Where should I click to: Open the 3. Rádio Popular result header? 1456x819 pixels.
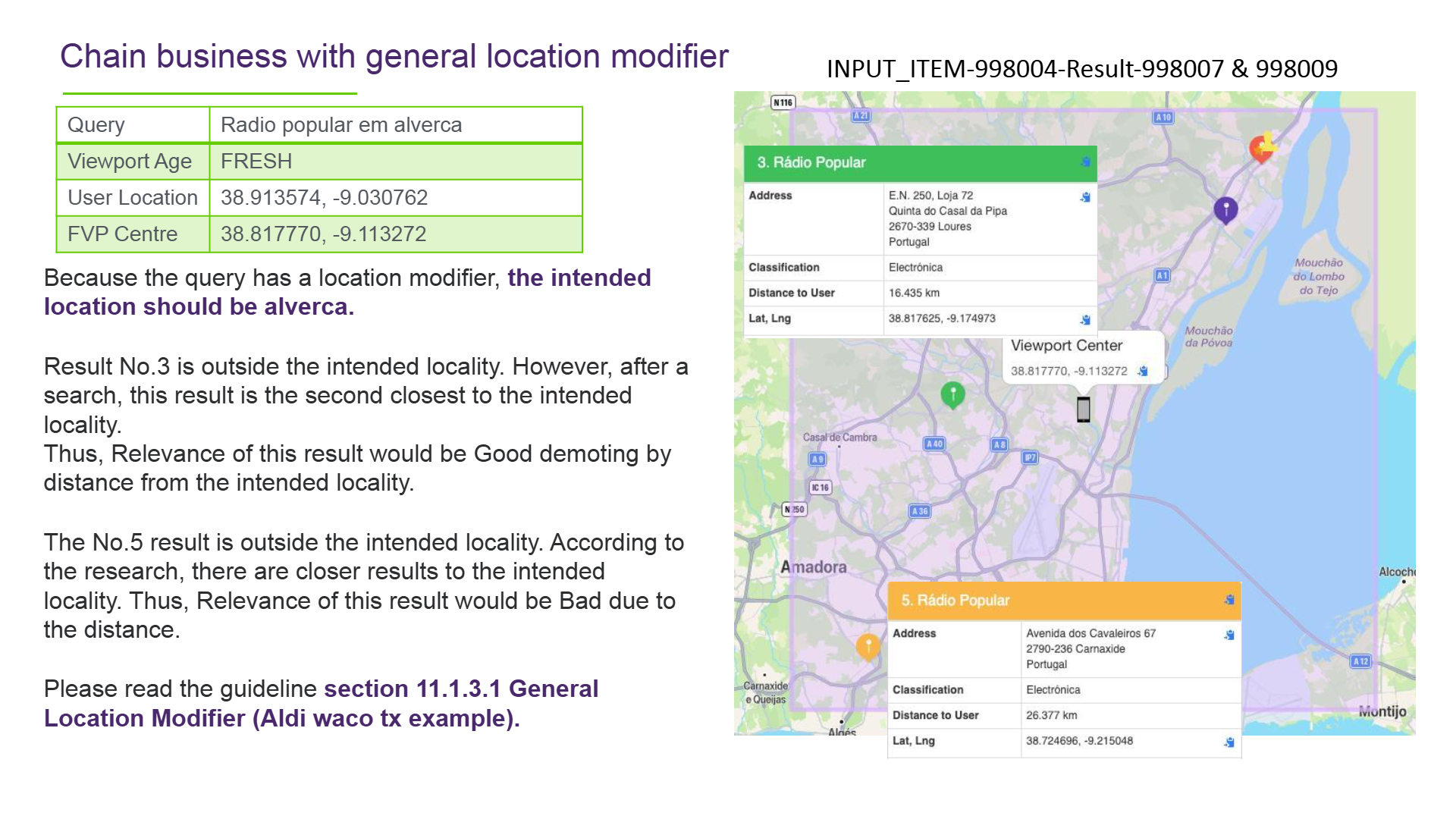pos(920,163)
